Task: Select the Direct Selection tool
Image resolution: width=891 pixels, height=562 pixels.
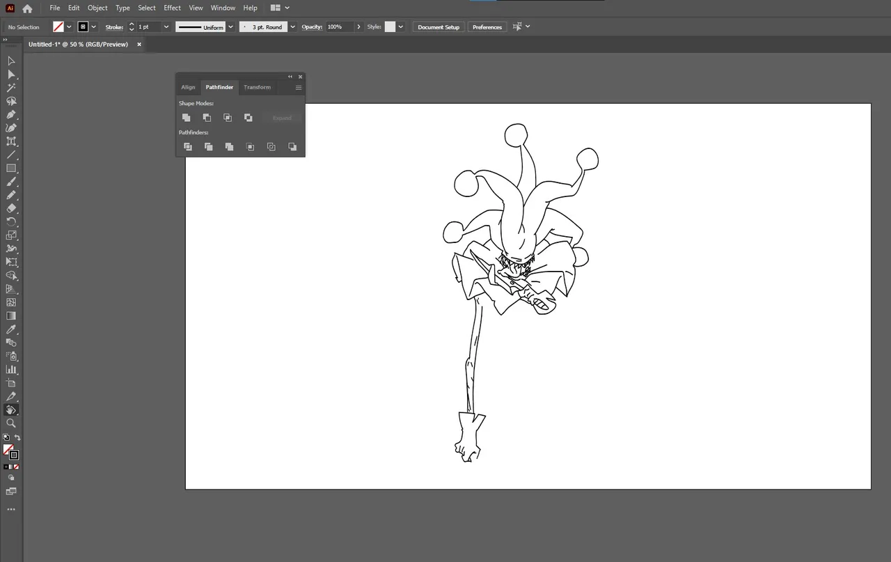Action: click(x=11, y=75)
